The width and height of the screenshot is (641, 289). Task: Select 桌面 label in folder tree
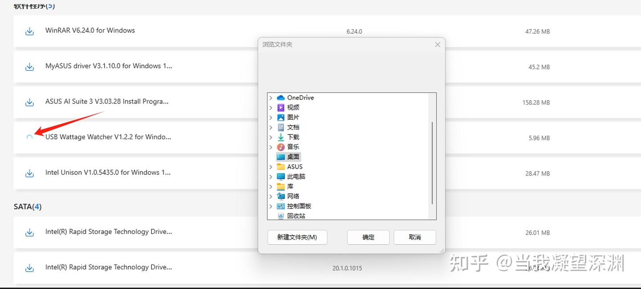pos(293,157)
